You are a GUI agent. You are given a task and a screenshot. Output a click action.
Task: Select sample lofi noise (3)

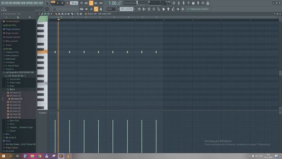[x=16, y=99]
